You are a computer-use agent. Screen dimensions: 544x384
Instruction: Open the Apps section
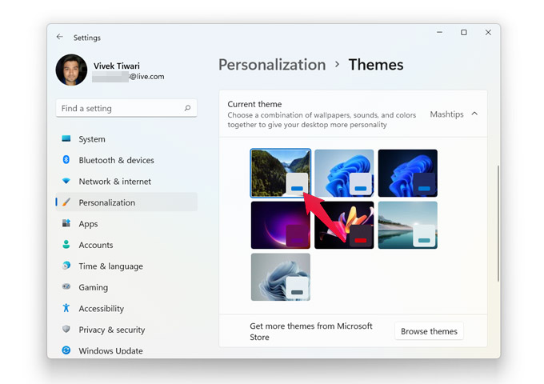(x=126, y=224)
